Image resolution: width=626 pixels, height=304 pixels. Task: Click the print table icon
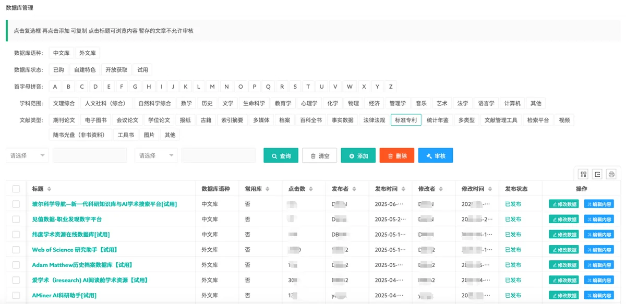click(x=611, y=174)
